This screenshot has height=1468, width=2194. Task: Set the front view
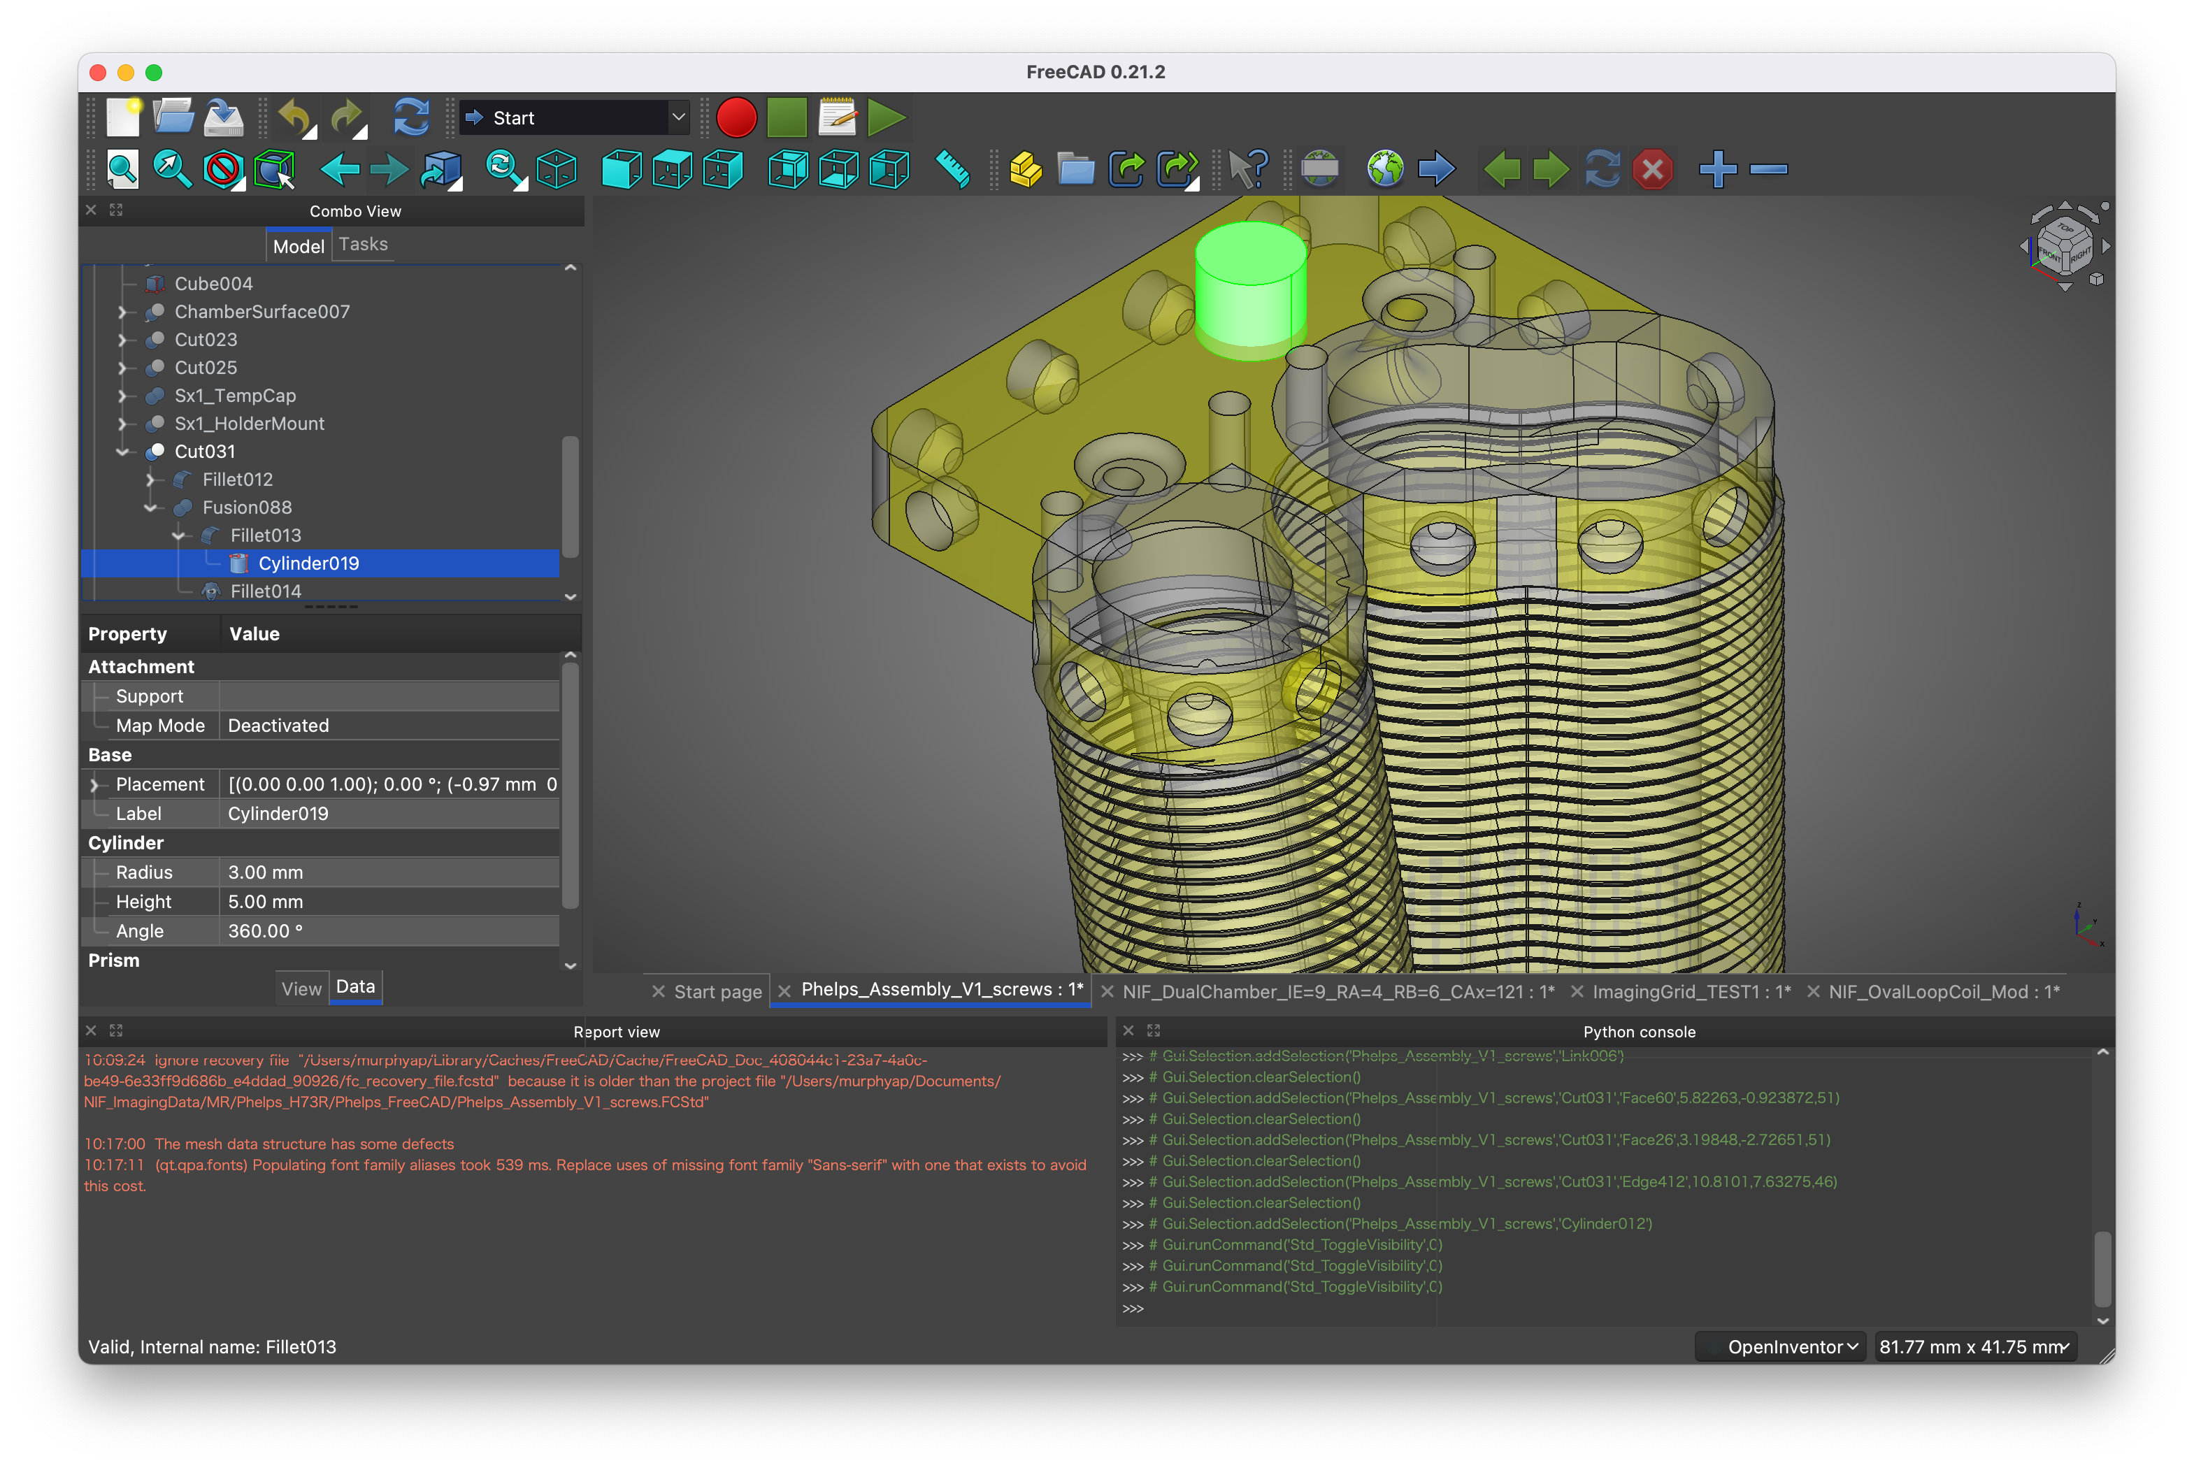(621, 169)
